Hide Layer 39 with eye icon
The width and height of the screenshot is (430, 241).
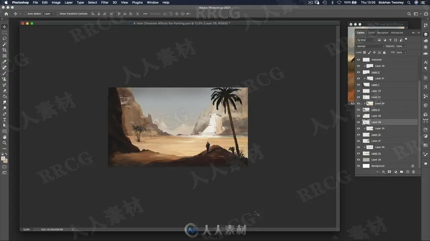(358, 122)
